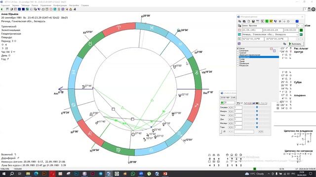Viewport: 316px width, 177px height.
Task: Toggle the Лунар checkbox
Action: click(x=238, y=61)
